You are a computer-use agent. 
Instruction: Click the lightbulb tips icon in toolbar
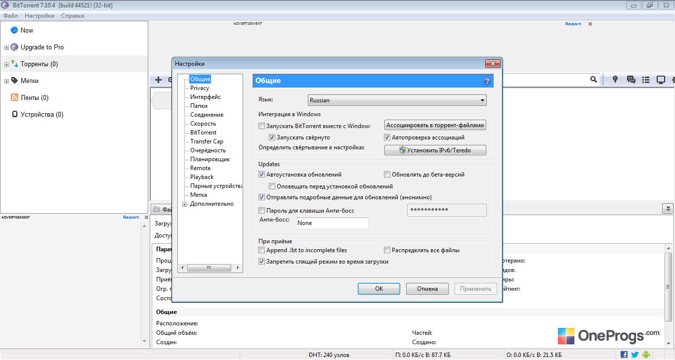(615, 80)
